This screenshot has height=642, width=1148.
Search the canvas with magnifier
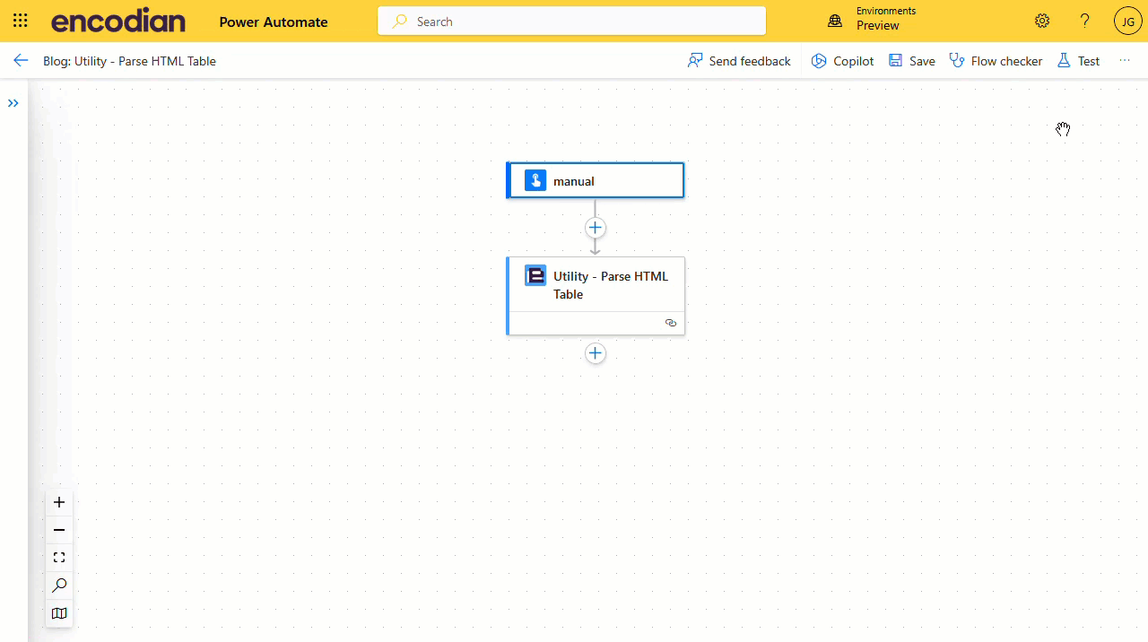[59, 586]
